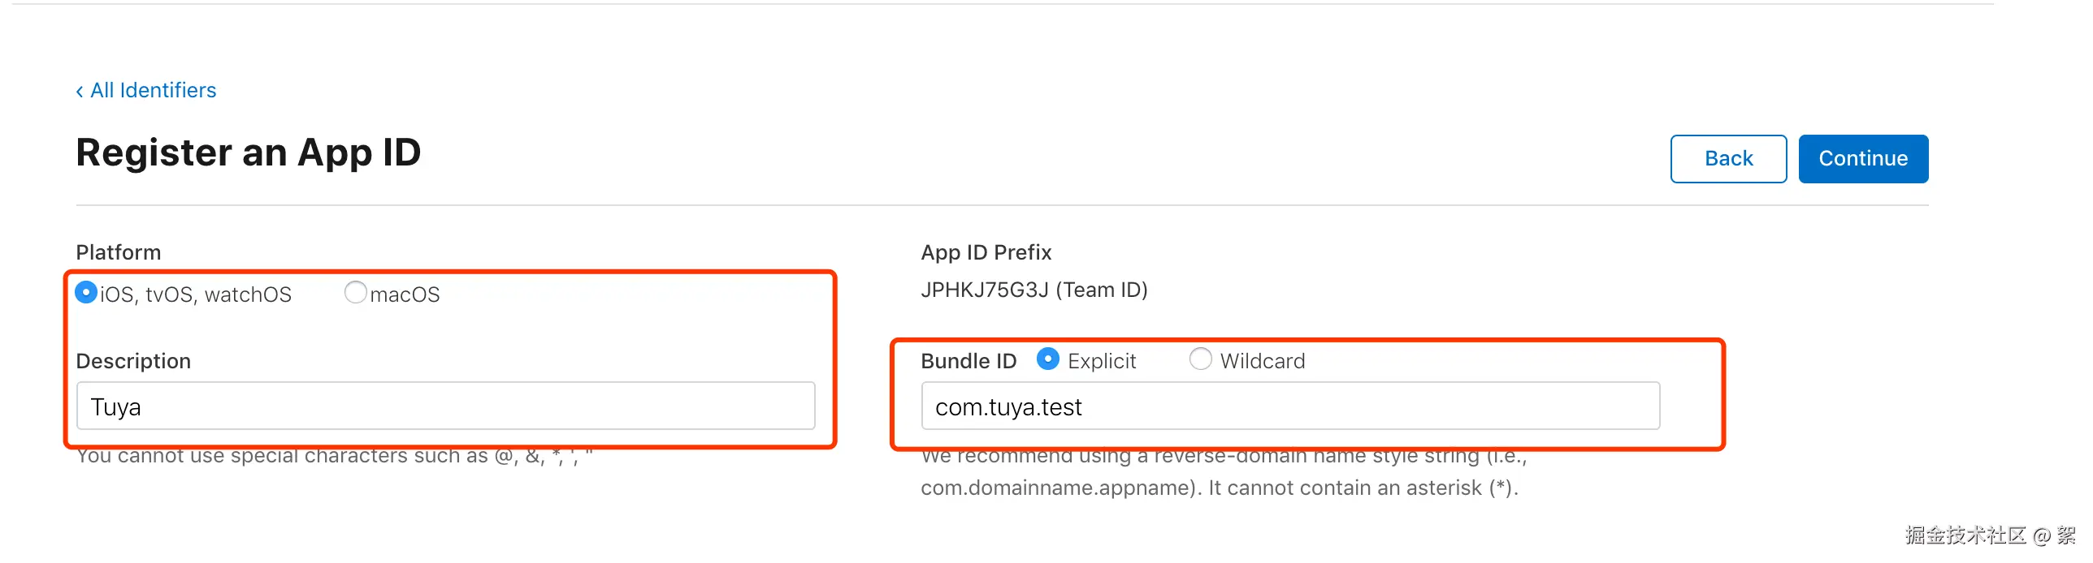Click the Bundle ID field "com.tuya.test"
Screen dimensions: 2093x563
[x=1290, y=406]
